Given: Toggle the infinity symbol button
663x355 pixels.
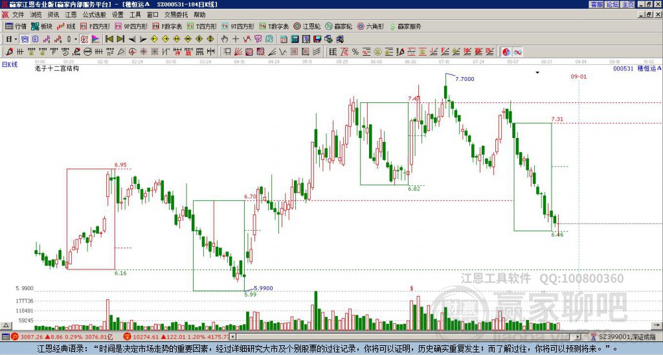Looking at the screenshot, I should pos(517,52).
